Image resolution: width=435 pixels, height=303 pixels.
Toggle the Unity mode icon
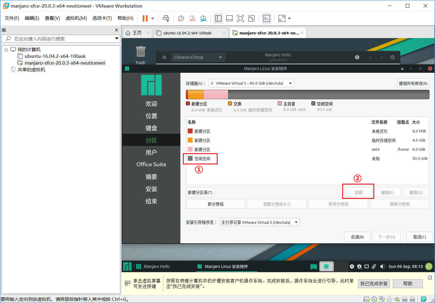point(251,19)
